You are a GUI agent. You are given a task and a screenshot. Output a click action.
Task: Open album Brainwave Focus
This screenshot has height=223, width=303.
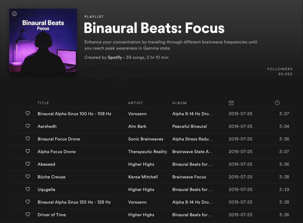tap(189, 177)
